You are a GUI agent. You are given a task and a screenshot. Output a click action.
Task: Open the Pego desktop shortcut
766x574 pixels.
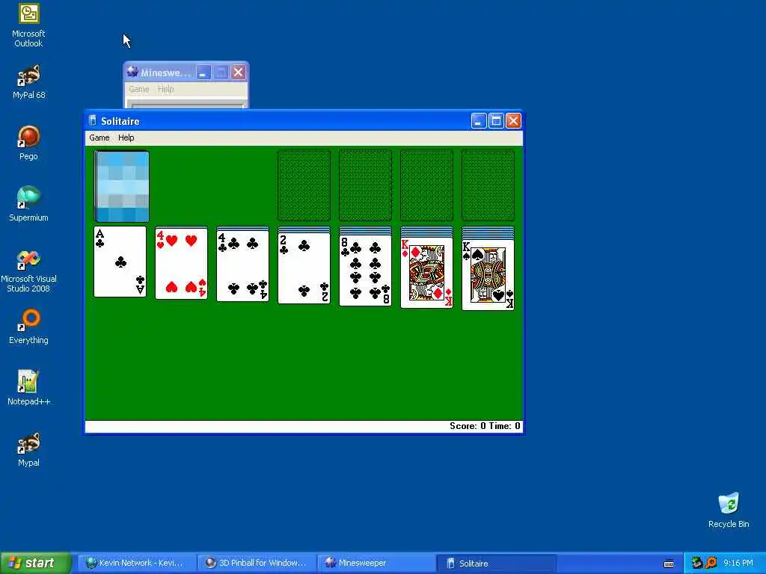click(28, 143)
